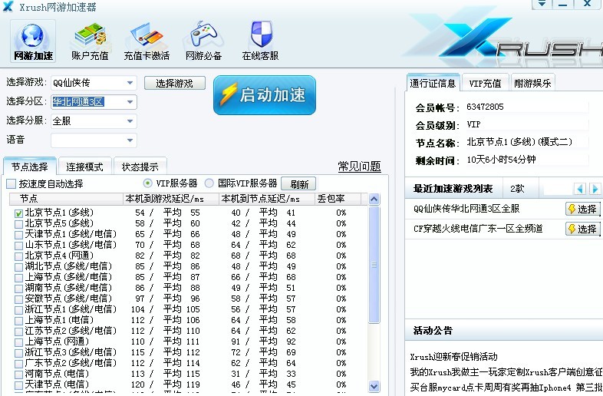Viewport: 603px width, 396px height.
Task: Click next arrow in recent games list
Action: click(595, 189)
